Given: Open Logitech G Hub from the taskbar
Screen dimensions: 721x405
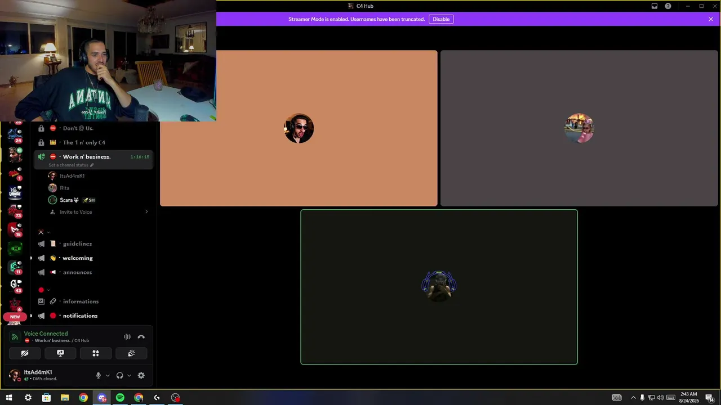Looking at the screenshot, I should tap(157, 398).
